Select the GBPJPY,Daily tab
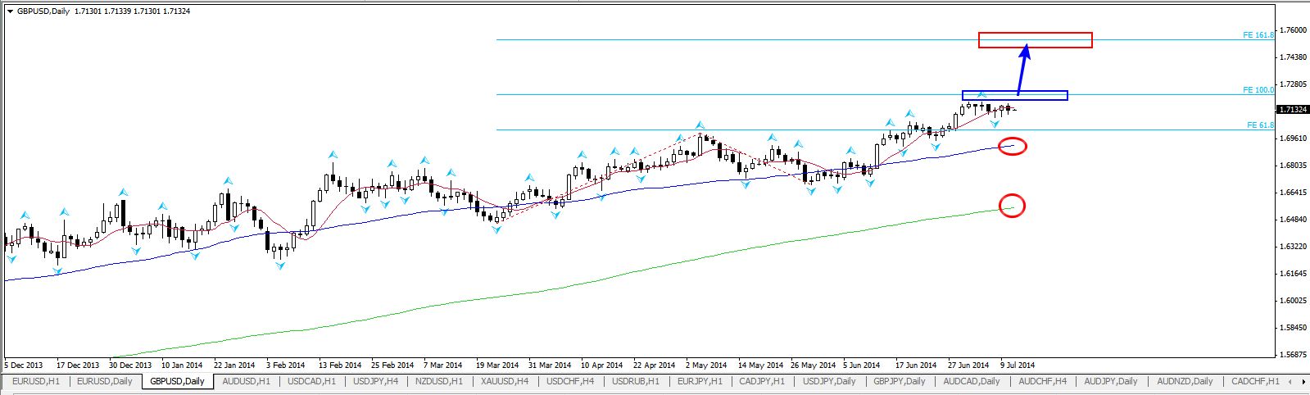Screen dimensions: 1310x395 pos(900,382)
